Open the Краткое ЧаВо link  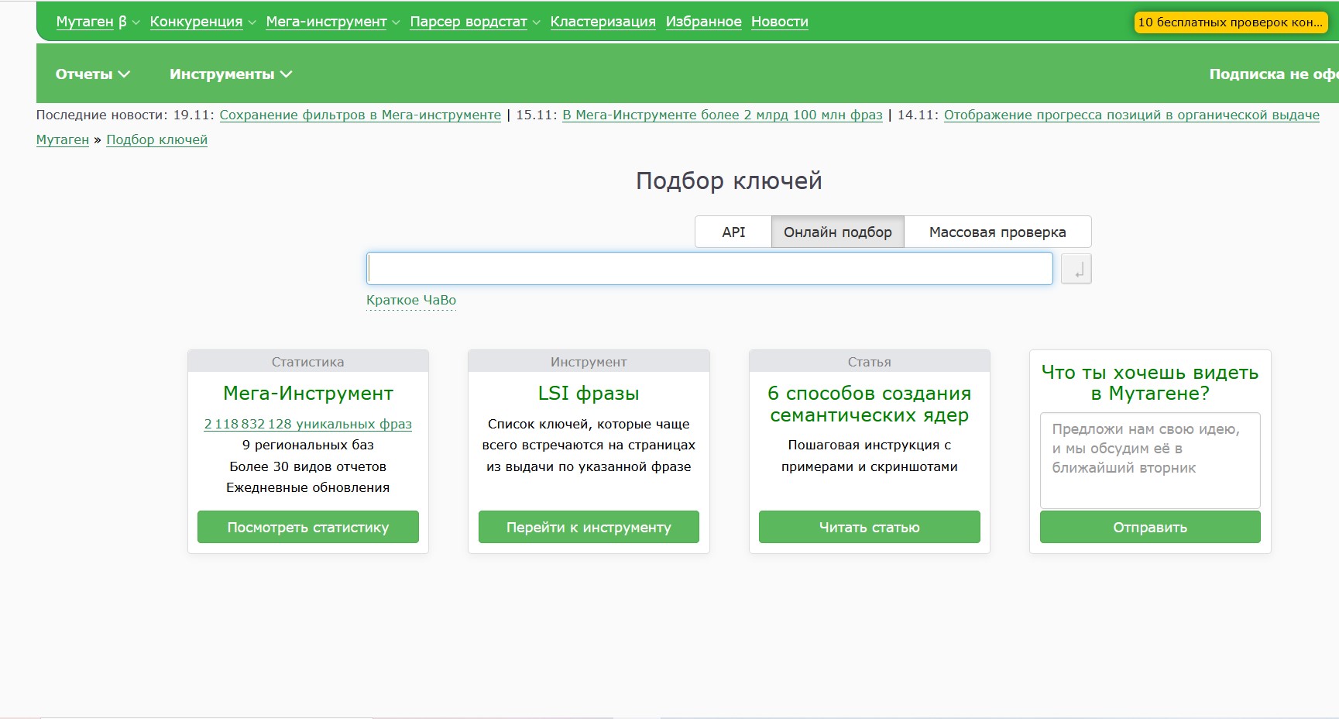[411, 300]
